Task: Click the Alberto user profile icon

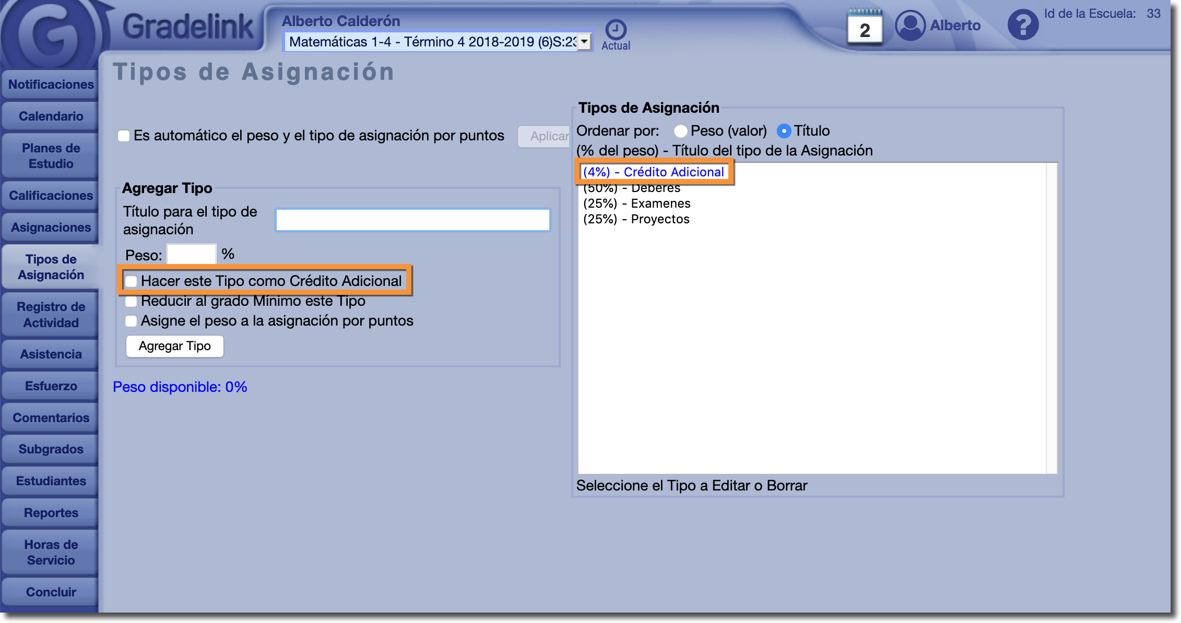Action: [910, 25]
